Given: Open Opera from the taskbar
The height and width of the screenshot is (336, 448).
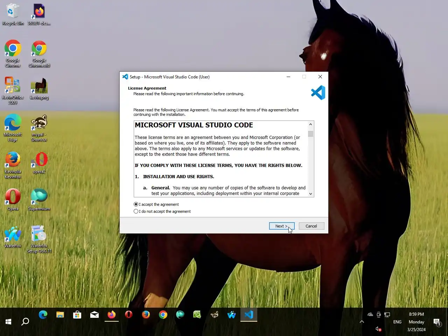Looking at the screenshot, I should tap(129, 315).
